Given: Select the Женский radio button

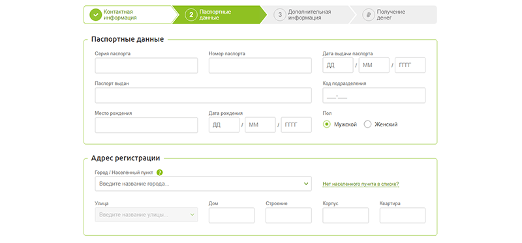Looking at the screenshot, I should click(x=367, y=124).
